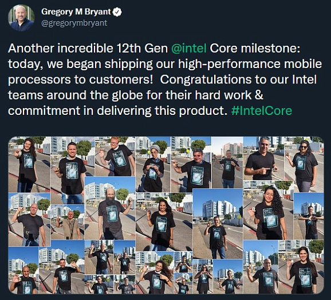Open photo of man standing before tall building
This screenshot has width=331, height=300.
click(x=218, y=224)
